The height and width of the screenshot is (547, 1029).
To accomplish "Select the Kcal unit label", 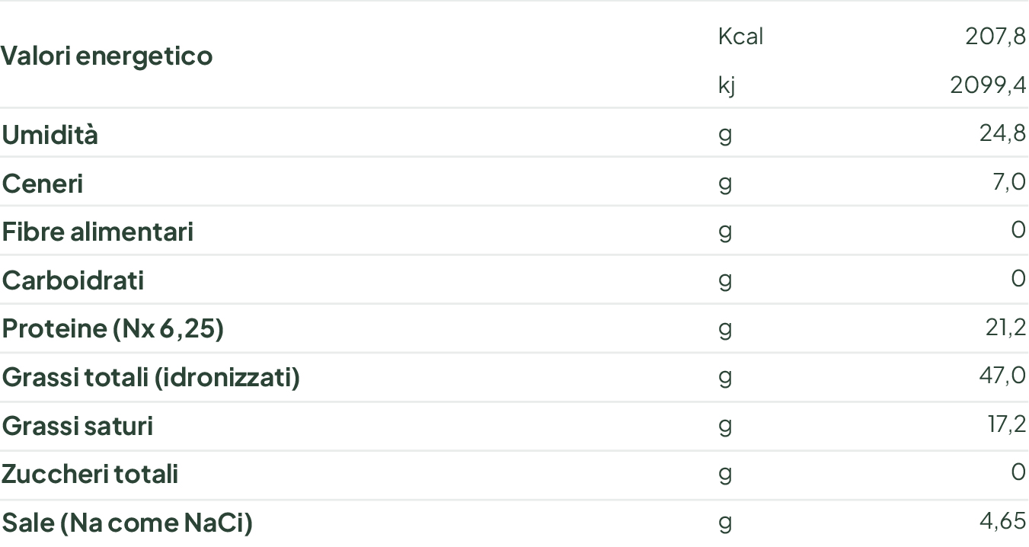I will 740,36.
